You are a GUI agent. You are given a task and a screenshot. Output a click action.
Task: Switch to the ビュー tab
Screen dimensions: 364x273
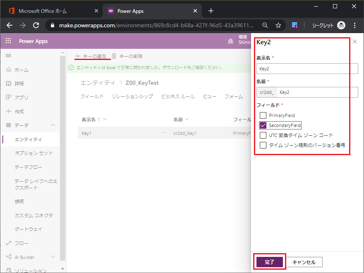pyautogui.click(x=210, y=96)
